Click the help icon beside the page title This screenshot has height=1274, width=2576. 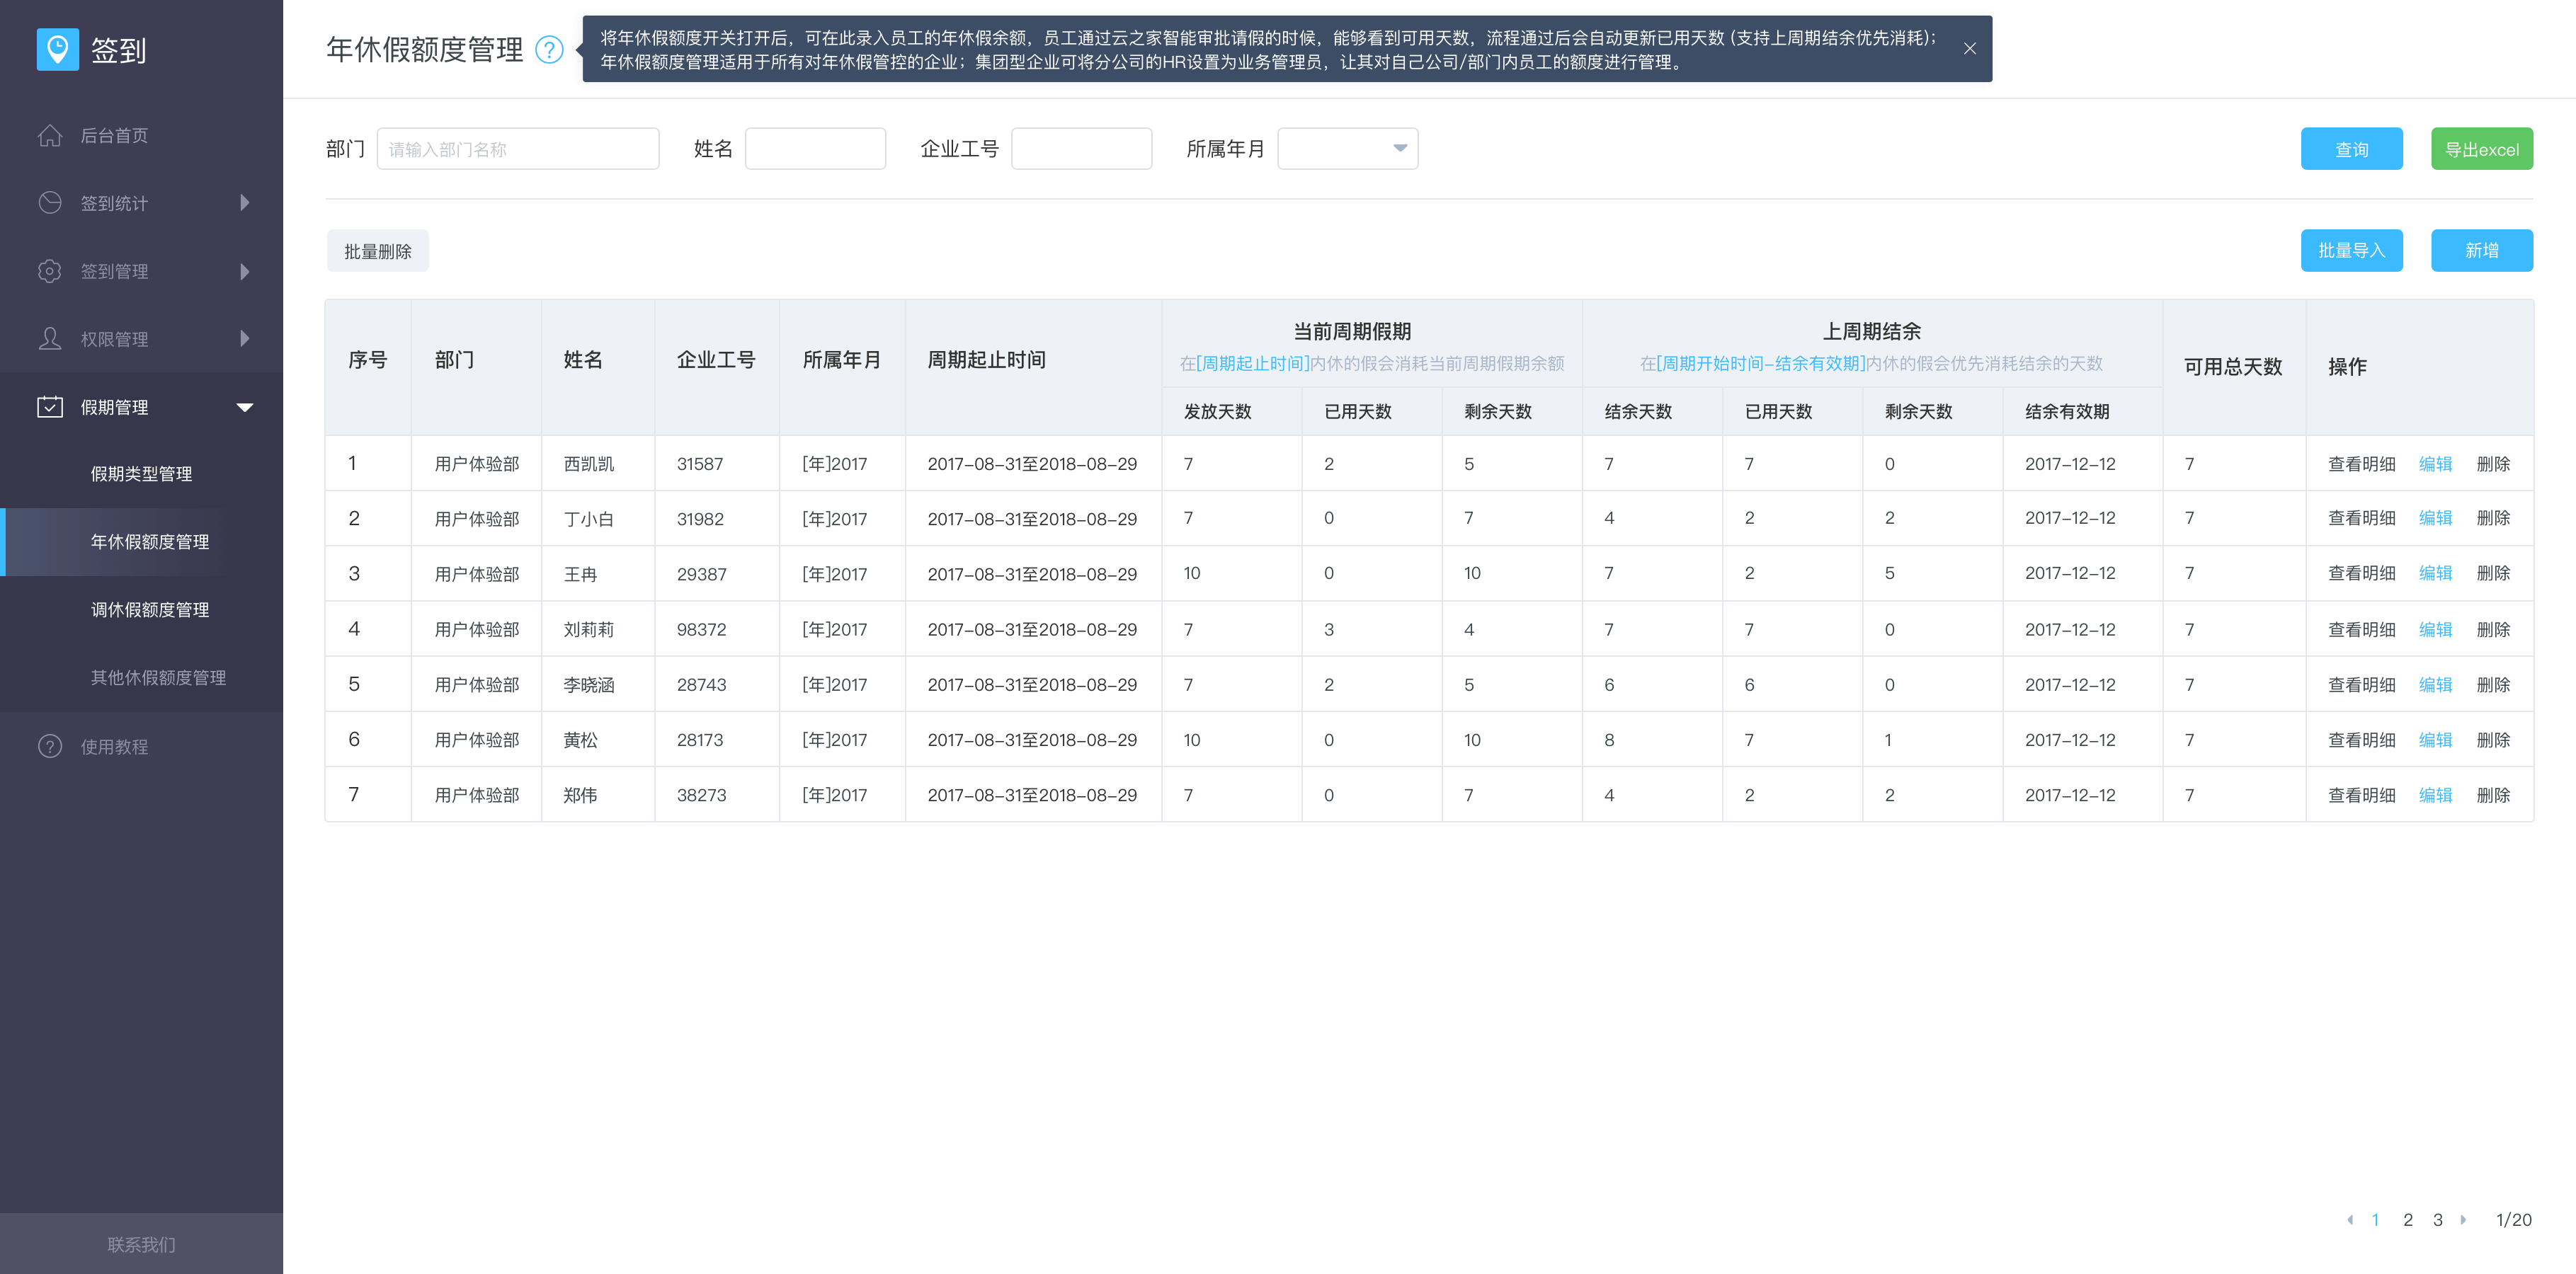point(549,49)
